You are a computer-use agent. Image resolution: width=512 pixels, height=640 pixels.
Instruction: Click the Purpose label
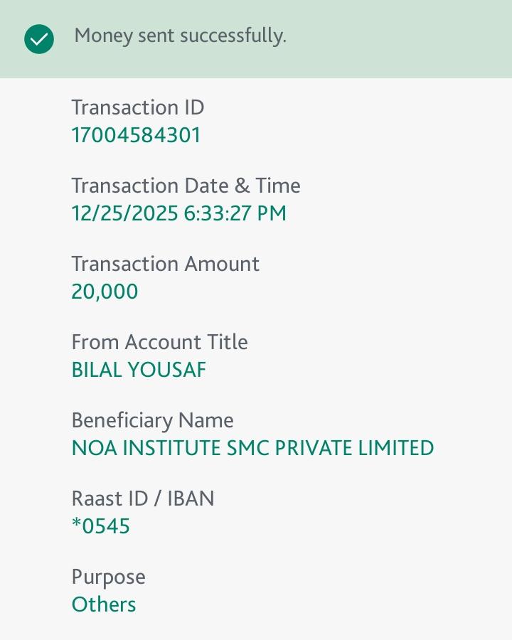pos(108,577)
